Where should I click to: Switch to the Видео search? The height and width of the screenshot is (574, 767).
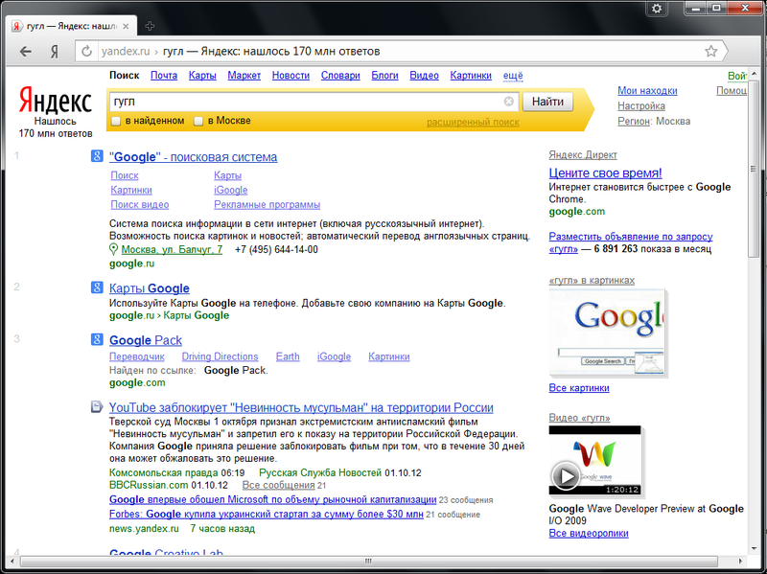pos(424,76)
